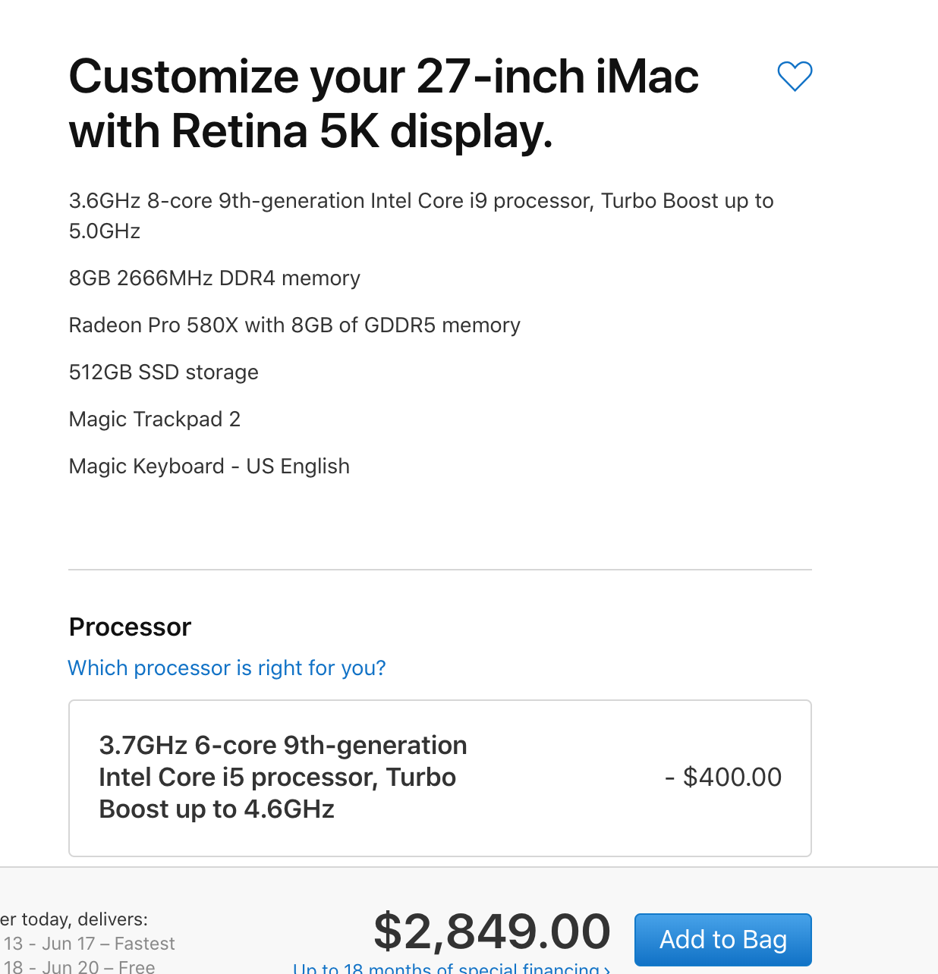Click the Magic Keyboard - US English line

point(209,467)
